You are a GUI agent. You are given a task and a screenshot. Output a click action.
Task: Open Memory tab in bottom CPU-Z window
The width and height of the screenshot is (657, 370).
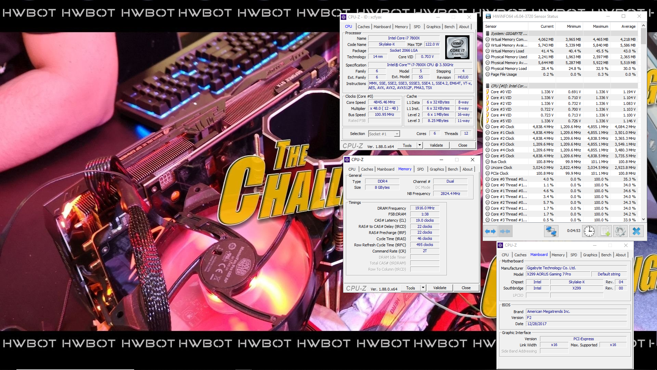click(558, 255)
